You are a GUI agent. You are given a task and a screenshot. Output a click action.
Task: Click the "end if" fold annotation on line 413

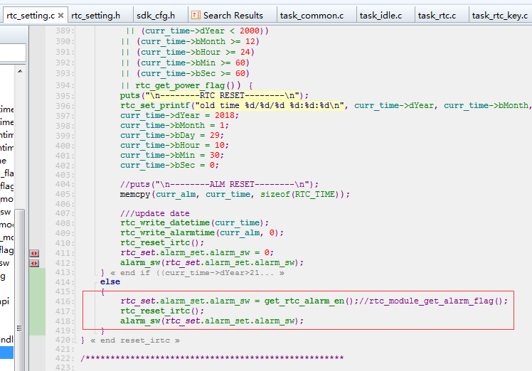(x=198, y=273)
